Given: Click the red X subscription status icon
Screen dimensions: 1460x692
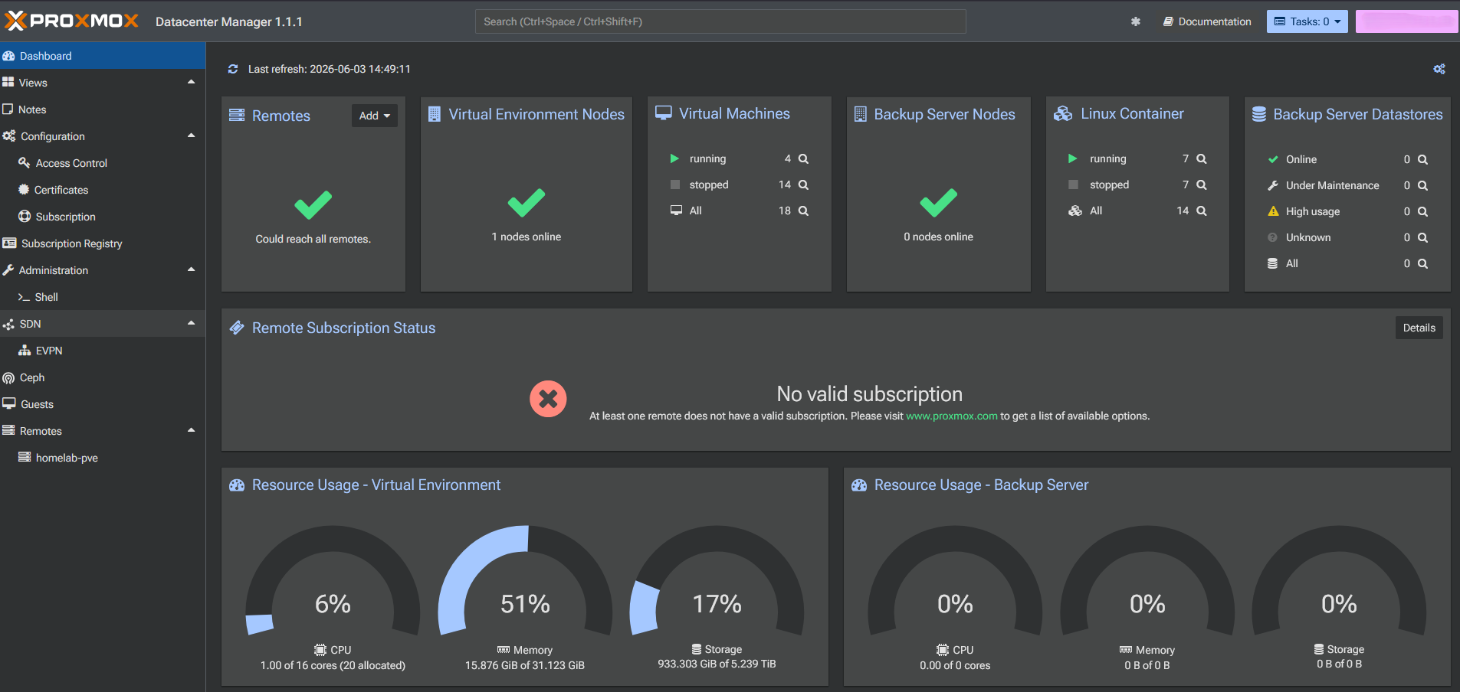Looking at the screenshot, I should pos(548,399).
